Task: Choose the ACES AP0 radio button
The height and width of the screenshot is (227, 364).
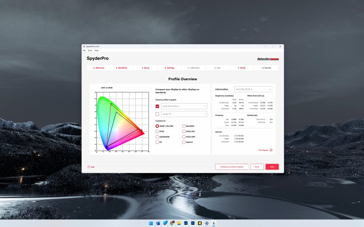Action: coord(184,137)
